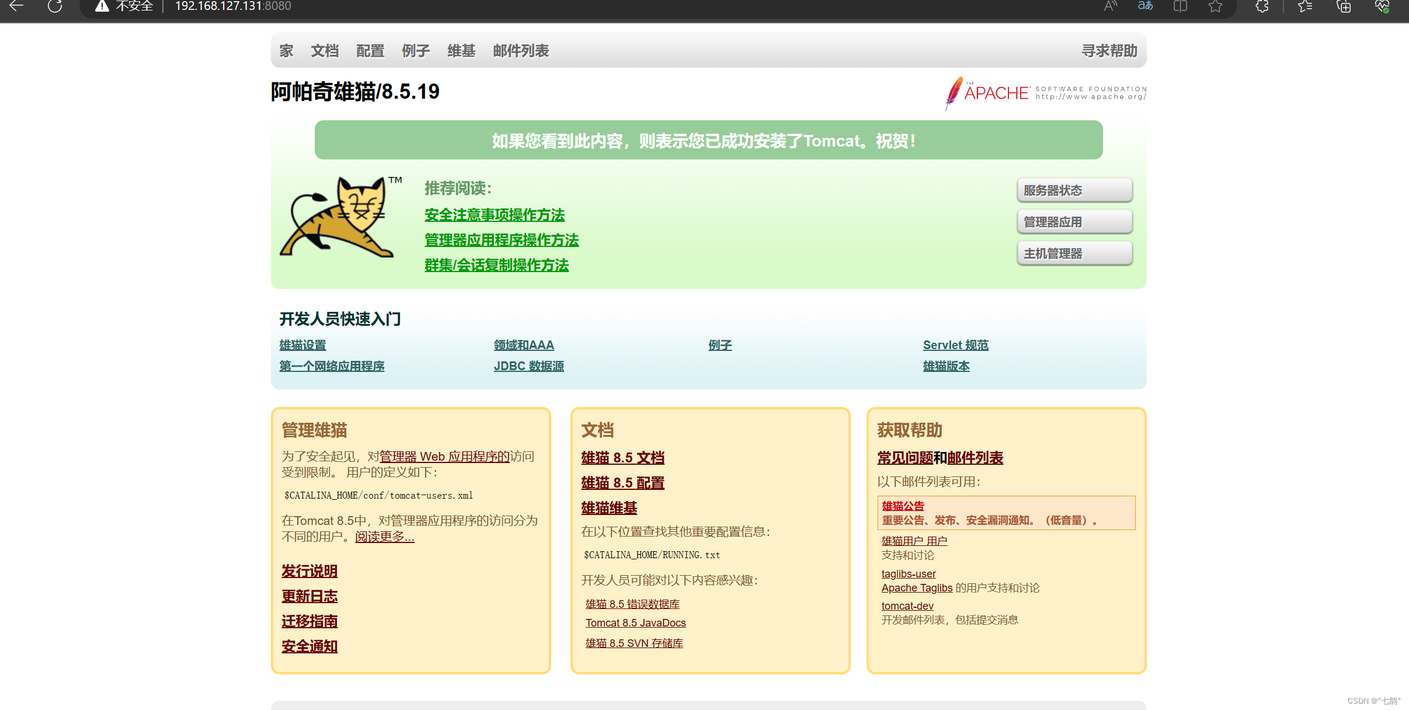Click the 主机管理器 button
Screen dimensions: 1409x710
1074,253
